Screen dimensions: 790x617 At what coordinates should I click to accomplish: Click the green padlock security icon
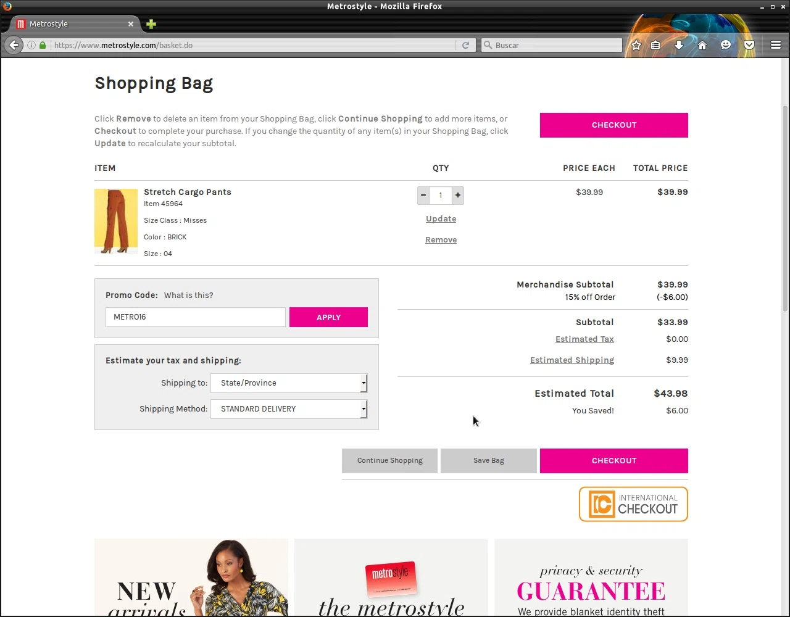(43, 45)
